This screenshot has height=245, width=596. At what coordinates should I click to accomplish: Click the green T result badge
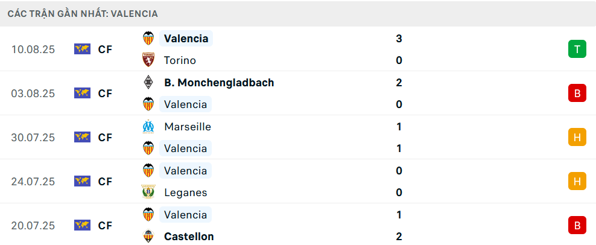coord(577,49)
